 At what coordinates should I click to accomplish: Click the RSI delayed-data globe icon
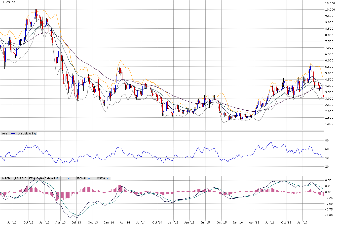click(35, 134)
